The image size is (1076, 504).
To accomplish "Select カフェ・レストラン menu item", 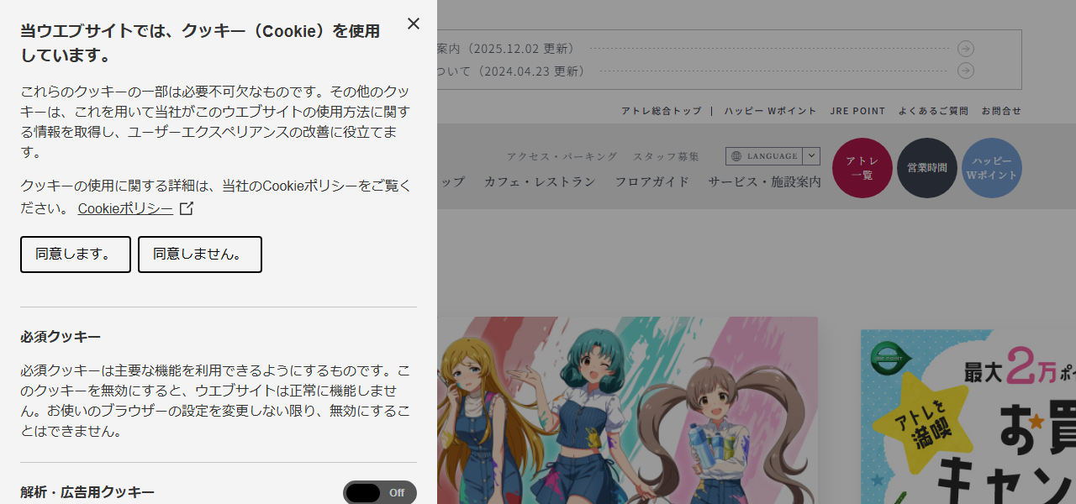I will pos(540,181).
